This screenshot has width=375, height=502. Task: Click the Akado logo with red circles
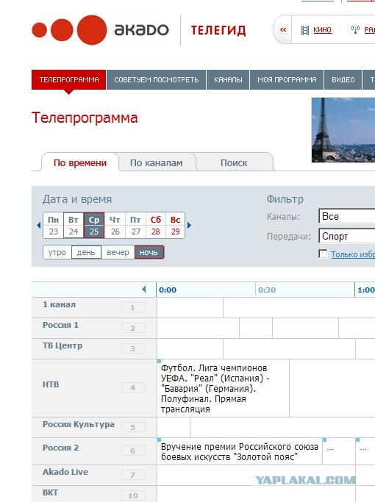tap(100, 30)
